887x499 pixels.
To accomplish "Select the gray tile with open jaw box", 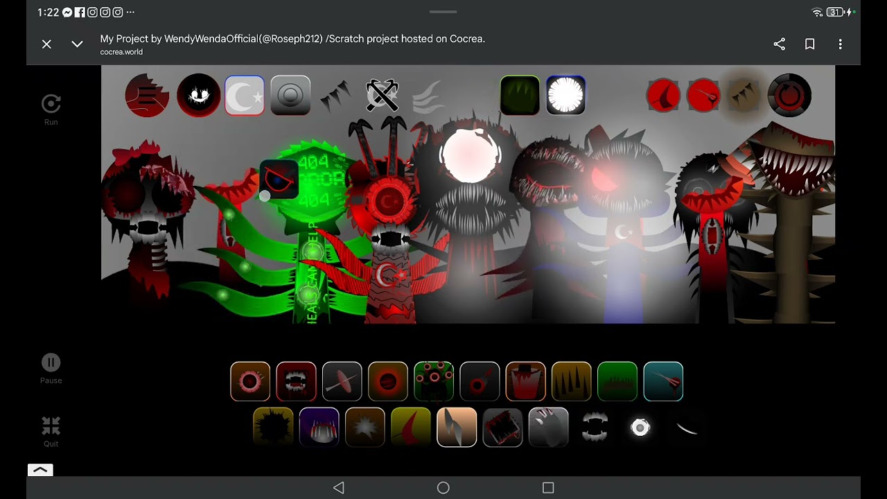I will (x=502, y=427).
